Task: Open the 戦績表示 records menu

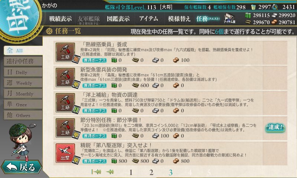Action: (61, 19)
